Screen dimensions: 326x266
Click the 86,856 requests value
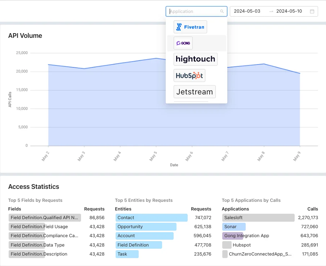click(97, 218)
